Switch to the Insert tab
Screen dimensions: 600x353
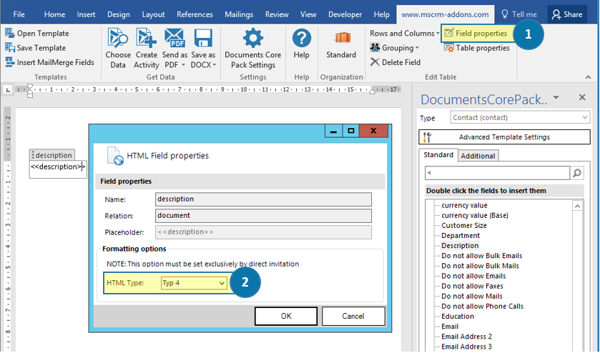pos(86,14)
